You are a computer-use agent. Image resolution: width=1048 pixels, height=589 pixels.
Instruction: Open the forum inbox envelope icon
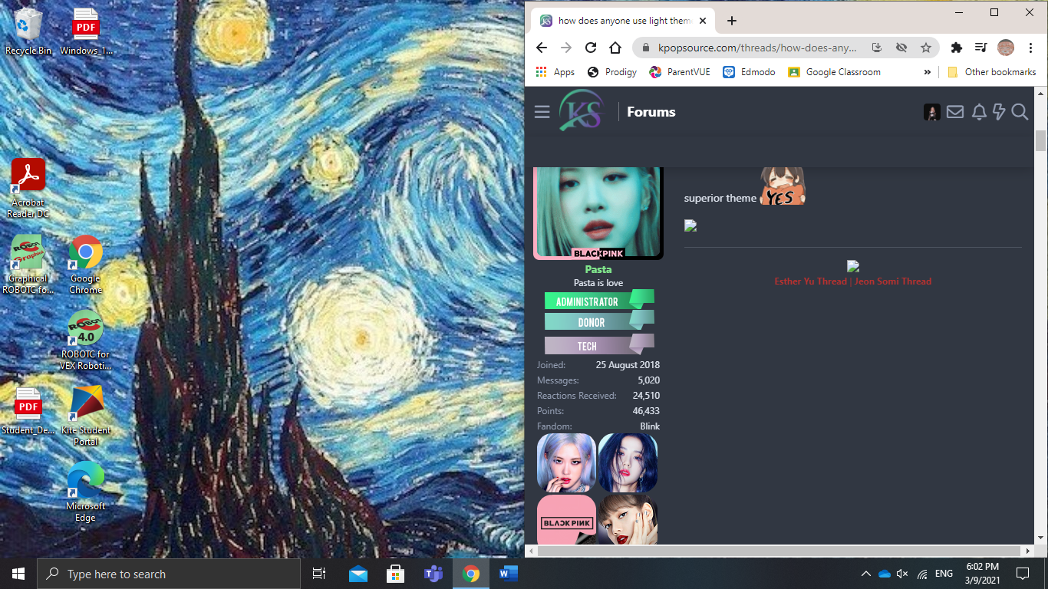(x=955, y=112)
